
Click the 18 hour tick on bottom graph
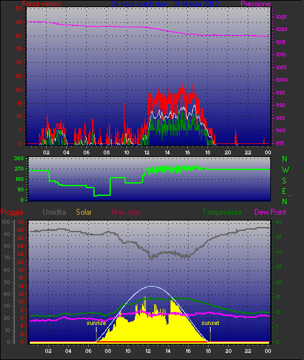(208, 351)
